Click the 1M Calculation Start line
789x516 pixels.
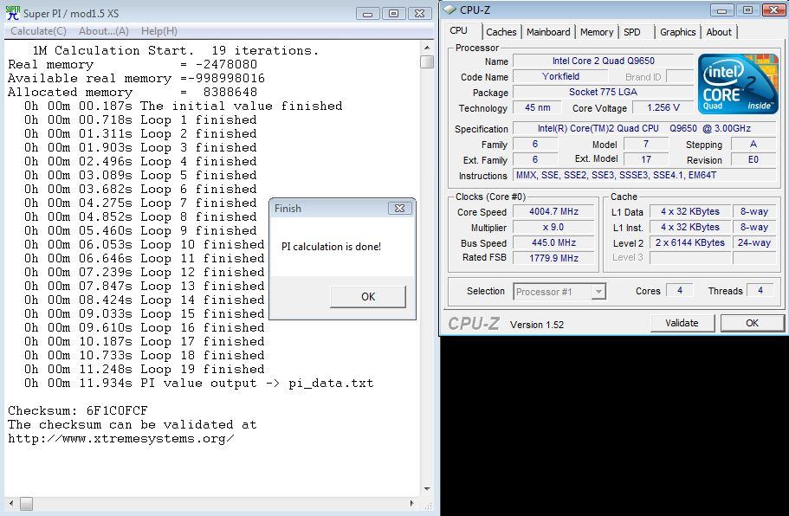[x=176, y=51]
